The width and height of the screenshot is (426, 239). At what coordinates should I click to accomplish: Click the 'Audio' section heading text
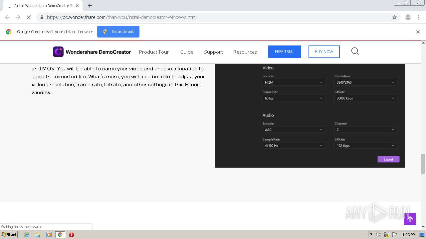268,115
